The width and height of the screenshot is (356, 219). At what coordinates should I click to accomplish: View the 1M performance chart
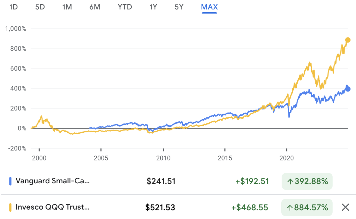(67, 7)
